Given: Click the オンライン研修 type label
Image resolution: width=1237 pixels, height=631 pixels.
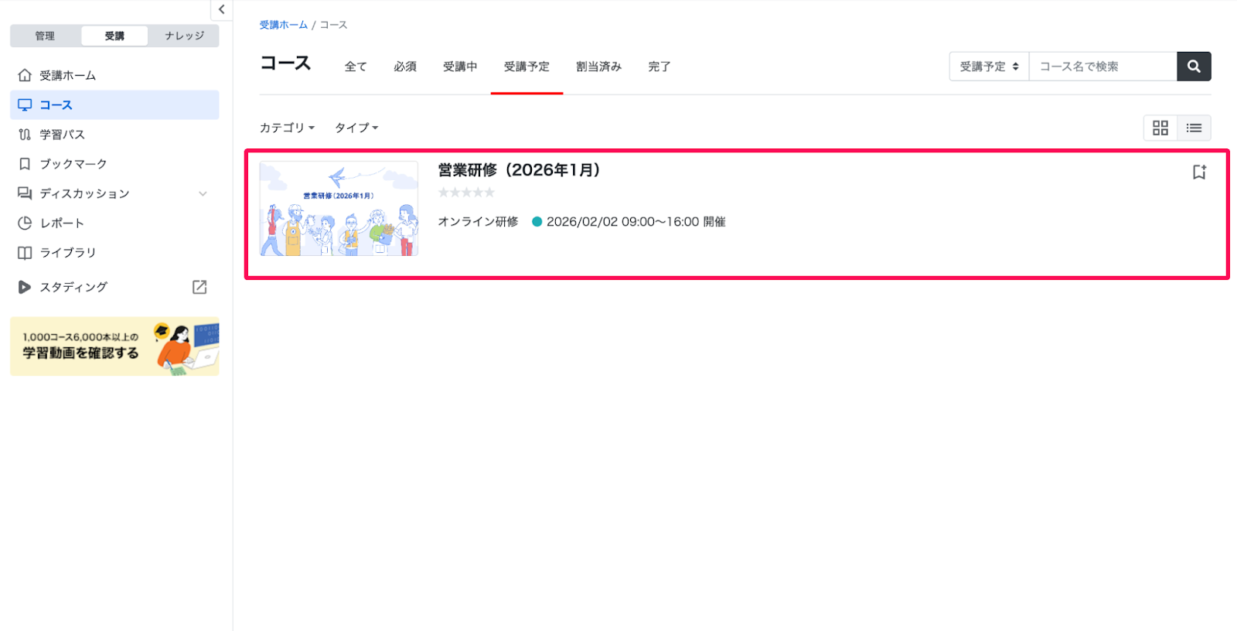Looking at the screenshot, I should click(x=478, y=222).
